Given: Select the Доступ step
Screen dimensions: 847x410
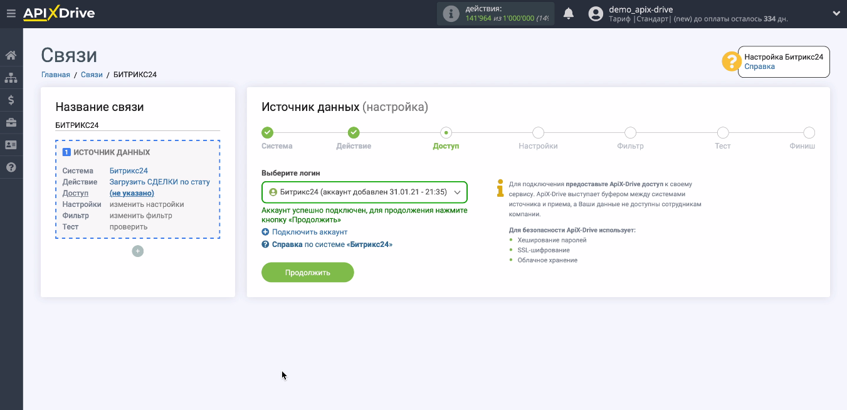Looking at the screenshot, I should click(x=446, y=132).
